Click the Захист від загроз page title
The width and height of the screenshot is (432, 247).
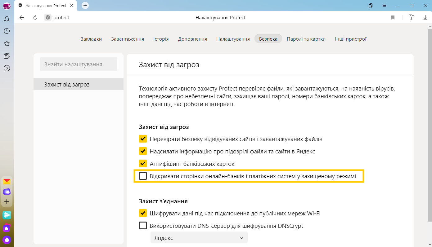(x=169, y=65)
